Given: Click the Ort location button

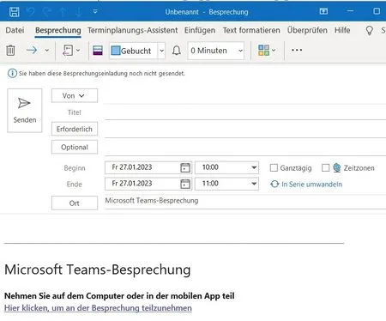Looking at the screenshot, I should pyautogui.click(x=75, y=203).
